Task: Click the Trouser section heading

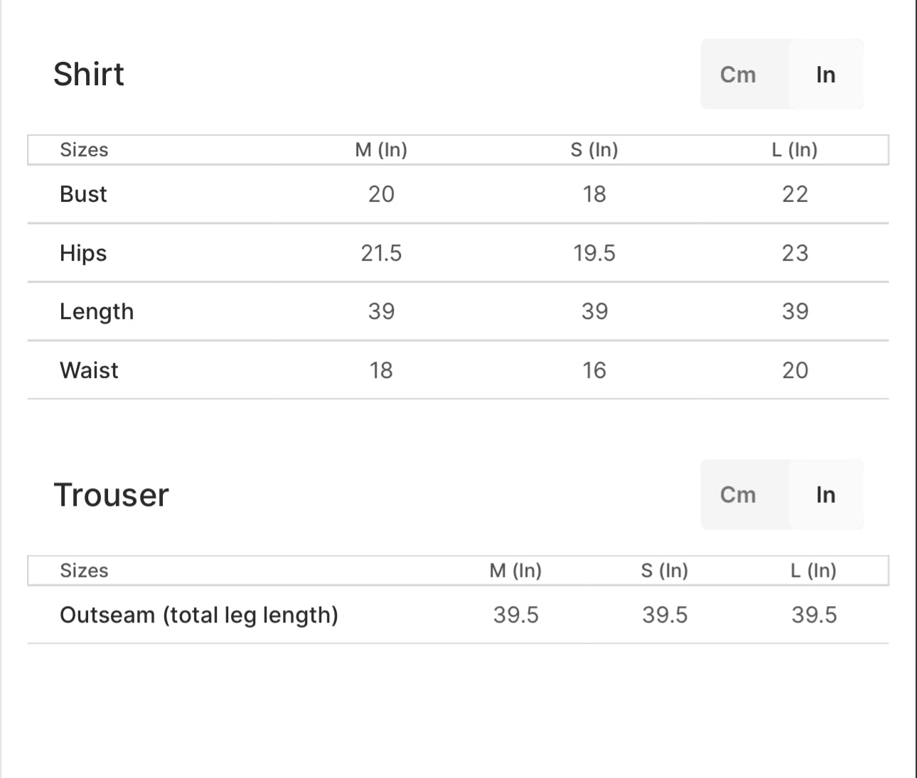Action: [x=112, y=495]
